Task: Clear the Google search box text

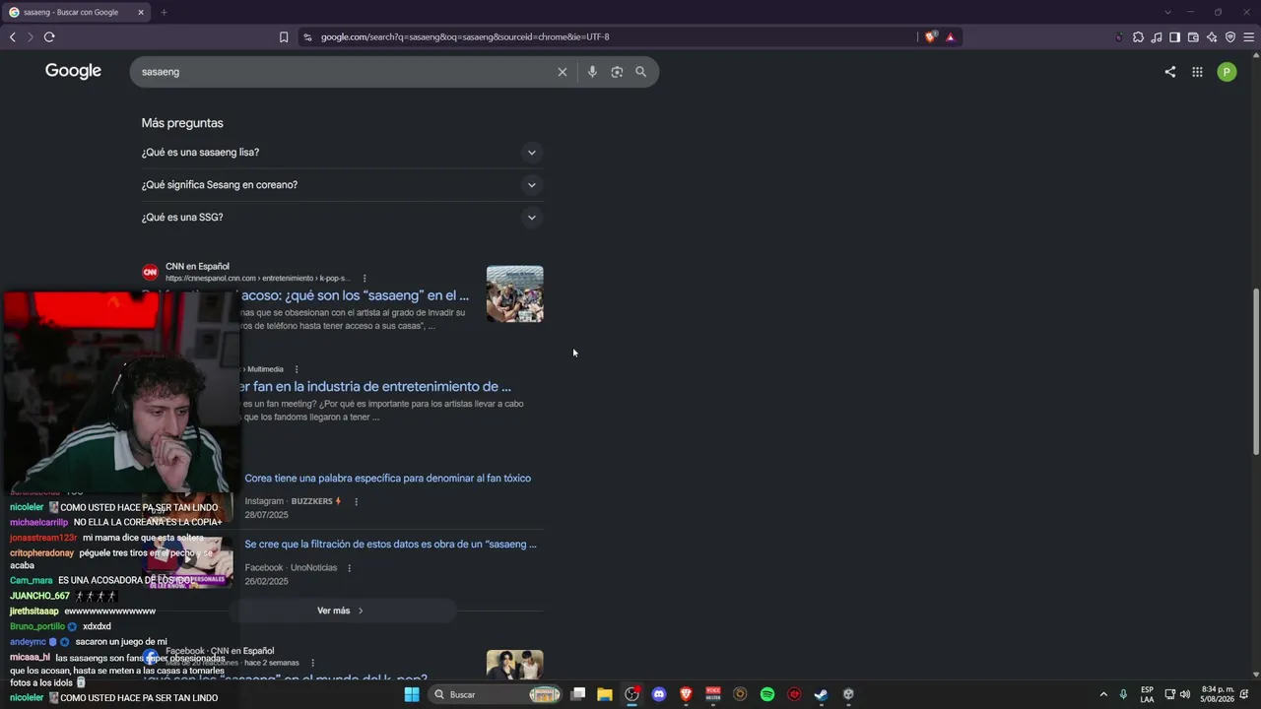Action: click(563, 72)
